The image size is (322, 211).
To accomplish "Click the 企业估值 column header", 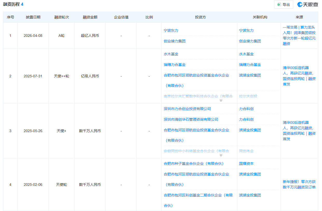I will [121, 17].
